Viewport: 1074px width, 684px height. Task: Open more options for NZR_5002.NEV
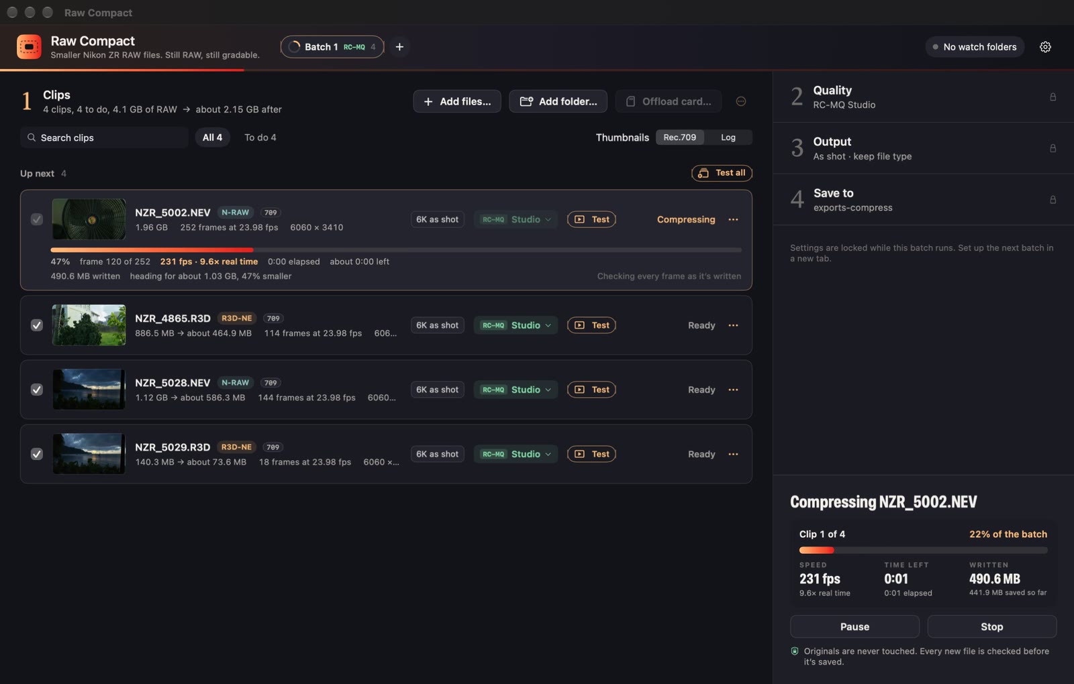[733, 219]
